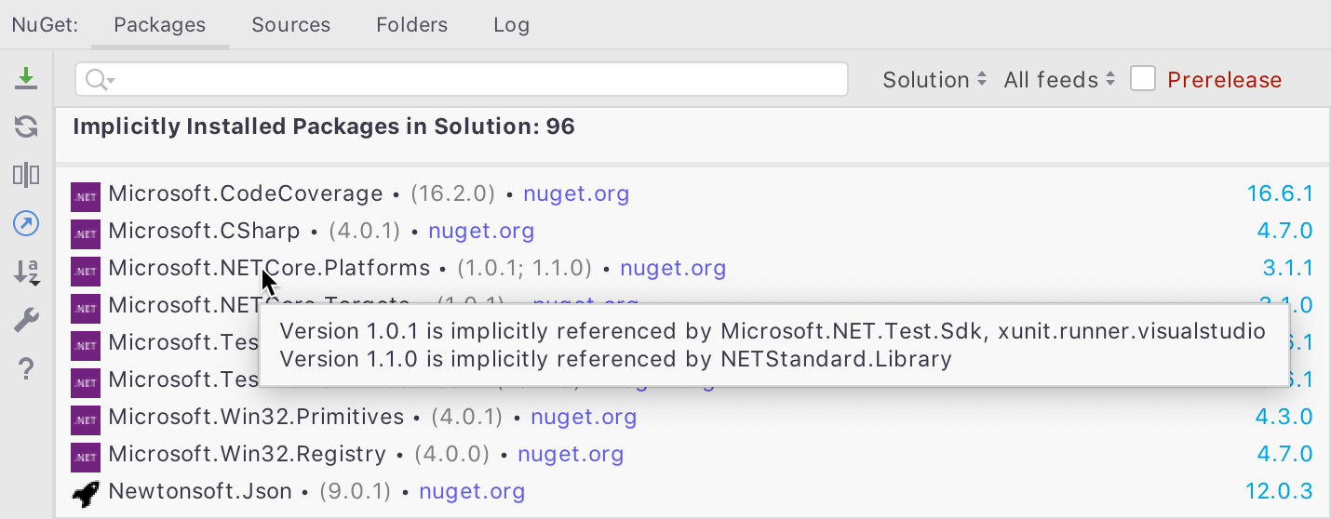Open nuget.org link for Microsoft.Win32.Primitives
The width and height of the screenshot is (1331, 519).
pyautogui.click(x=584, y=418)
